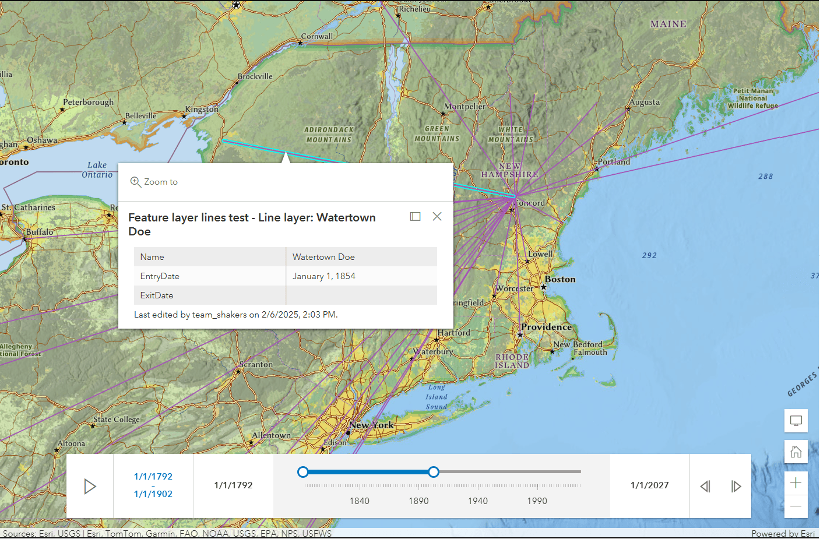Select the Name value Watertown Doe
Viewport: 820px width, 539px height.
323,257
